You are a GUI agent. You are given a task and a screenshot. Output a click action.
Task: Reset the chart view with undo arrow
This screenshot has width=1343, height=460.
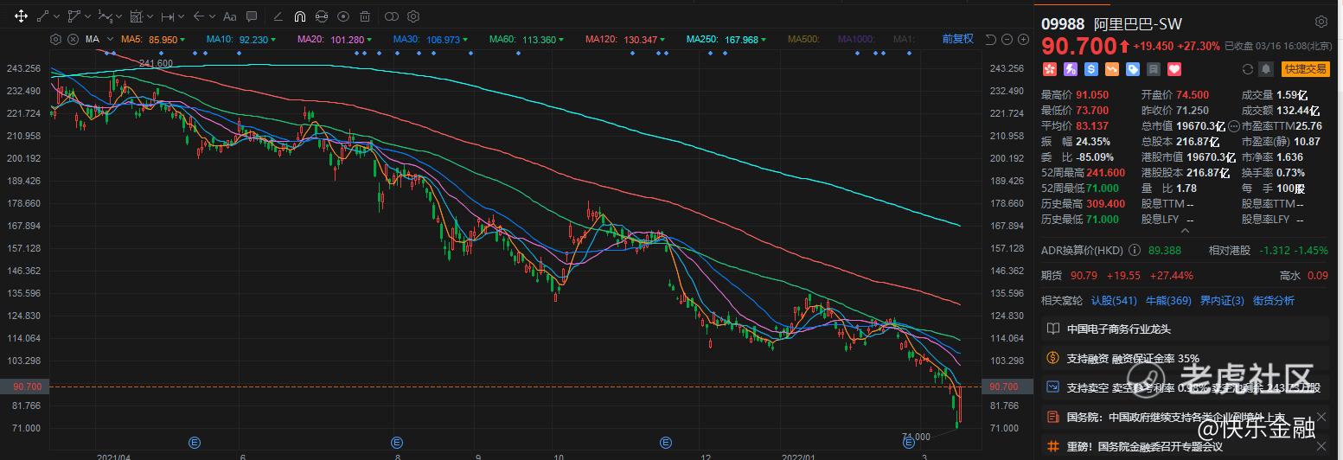click(990, 39)
